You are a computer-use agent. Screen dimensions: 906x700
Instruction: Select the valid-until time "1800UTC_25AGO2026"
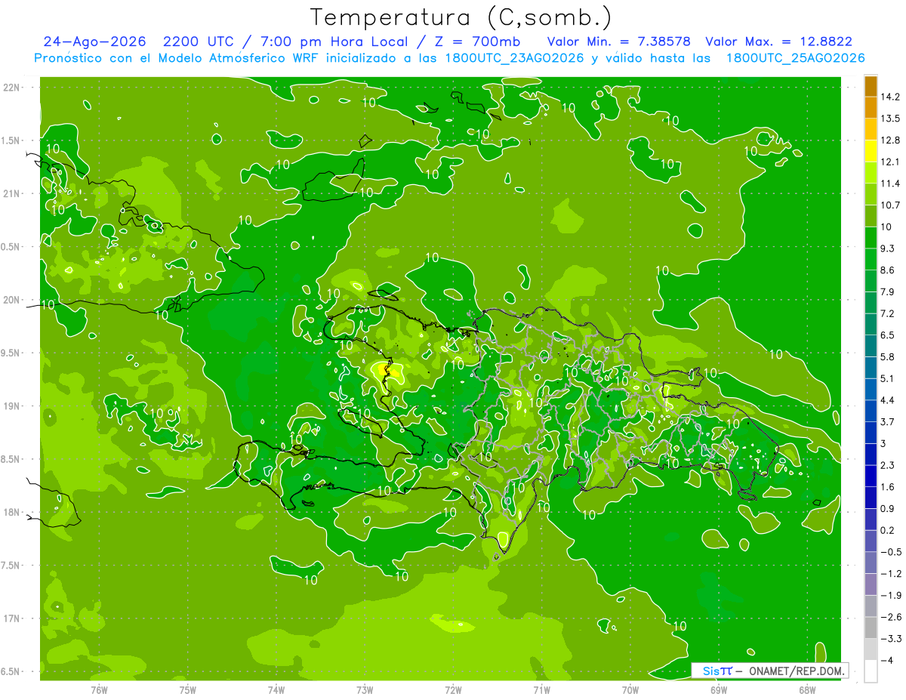pos(795,58)
